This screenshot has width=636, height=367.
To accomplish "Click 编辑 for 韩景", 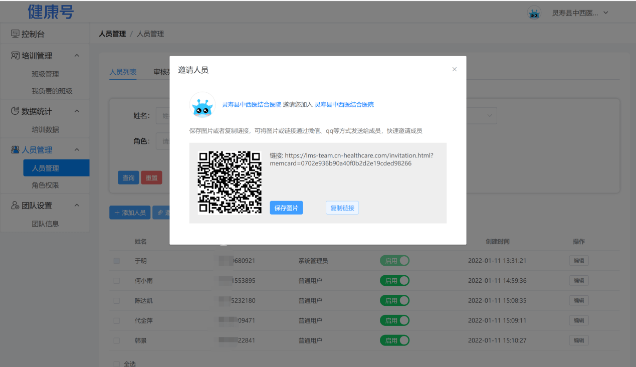I will pyautogui.click(x=579, y=340).
